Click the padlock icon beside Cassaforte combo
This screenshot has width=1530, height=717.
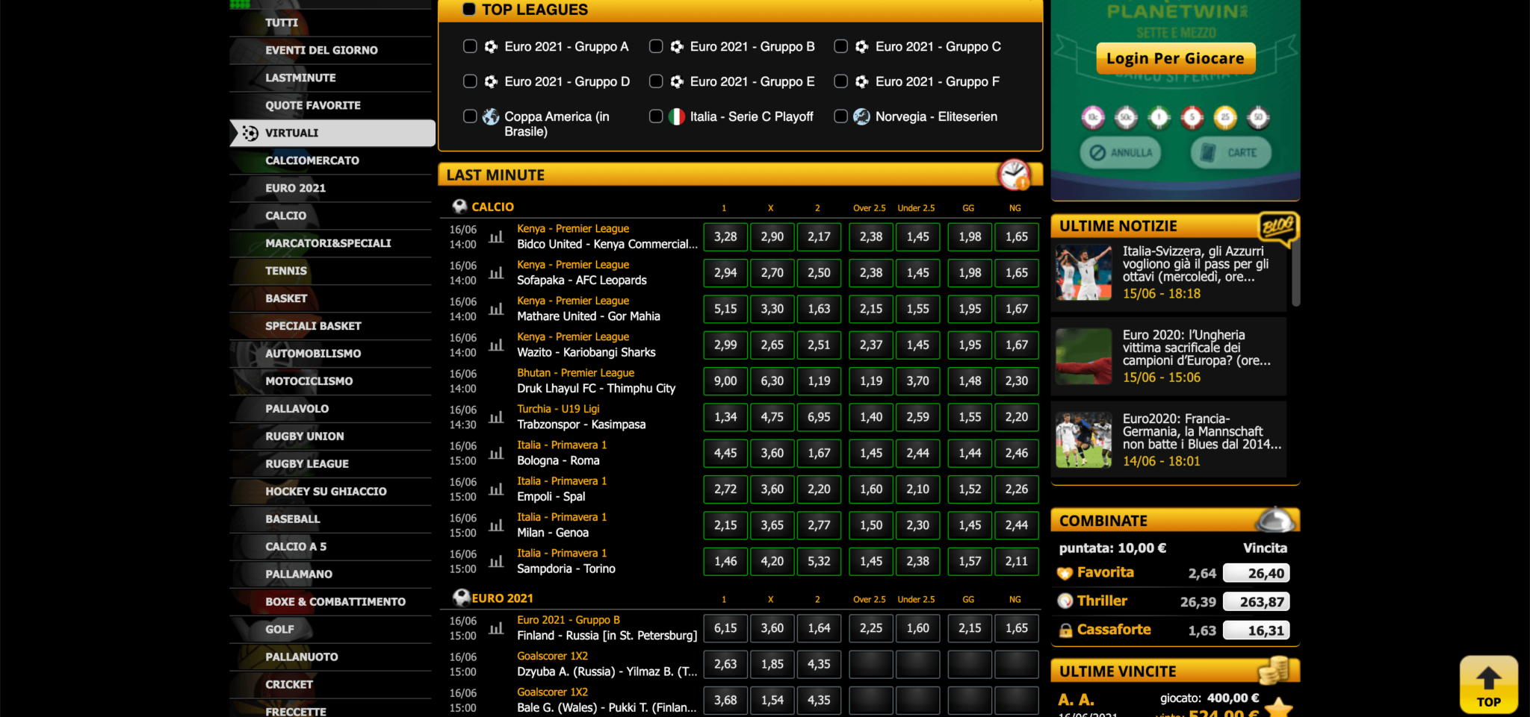pos(1065,629)
